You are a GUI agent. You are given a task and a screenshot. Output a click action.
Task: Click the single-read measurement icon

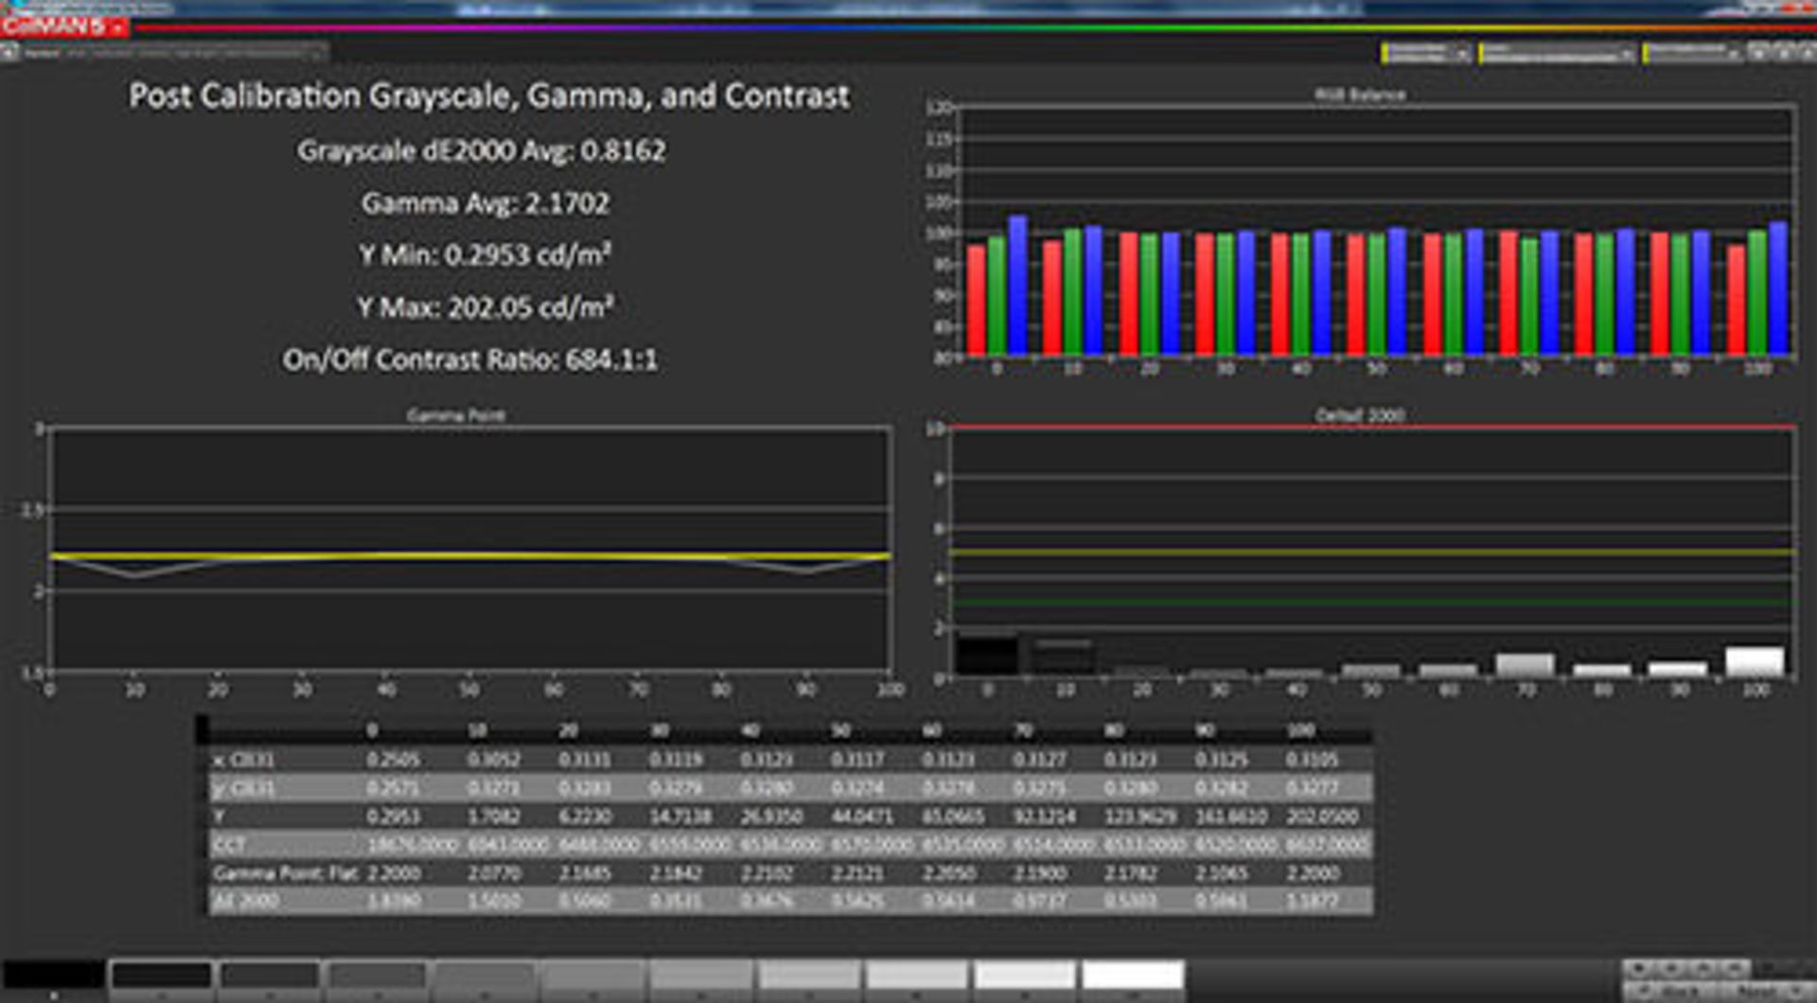pyautogui.click(x=1756, y=54)
